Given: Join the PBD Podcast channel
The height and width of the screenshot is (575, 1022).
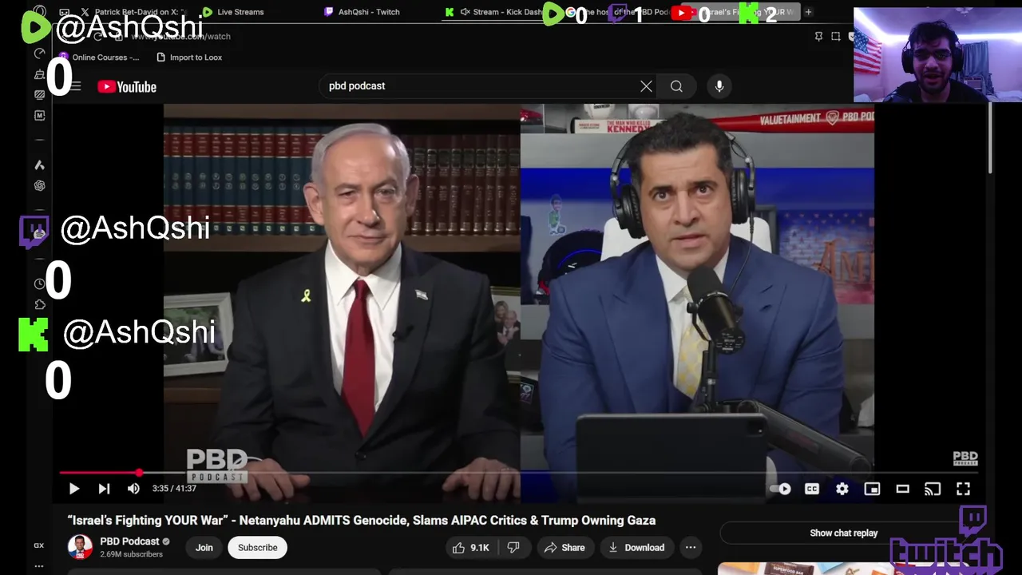Looking at the screenshot, I should point(204,548).
